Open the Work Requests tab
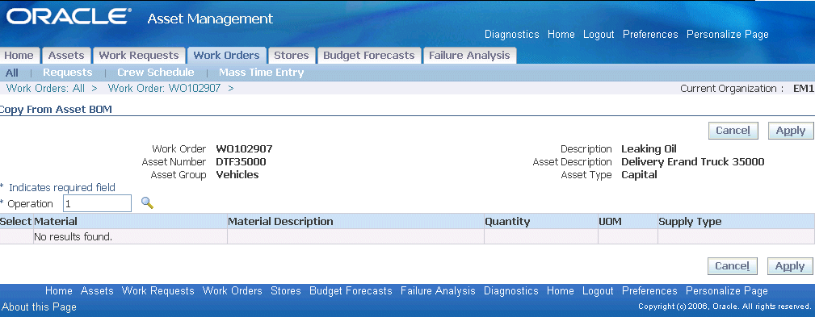815x317 pixels. pos(139,56)
